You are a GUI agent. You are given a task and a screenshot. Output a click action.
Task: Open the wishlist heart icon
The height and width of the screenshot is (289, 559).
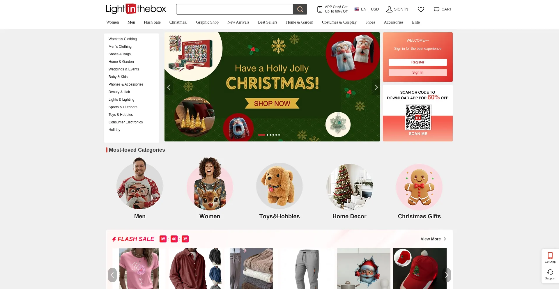pos(421,9)
